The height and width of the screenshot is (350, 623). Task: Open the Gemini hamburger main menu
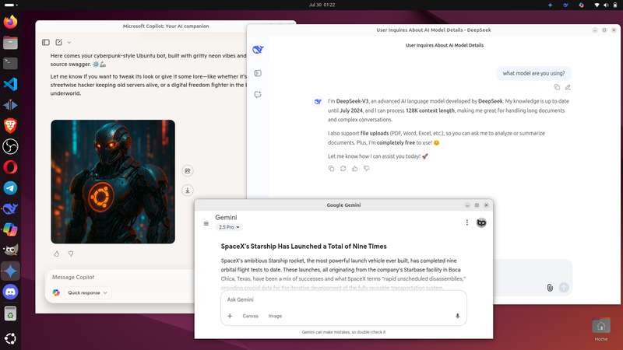[206, 223]
